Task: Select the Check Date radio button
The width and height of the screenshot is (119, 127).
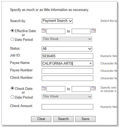Action: coord(12,88)
